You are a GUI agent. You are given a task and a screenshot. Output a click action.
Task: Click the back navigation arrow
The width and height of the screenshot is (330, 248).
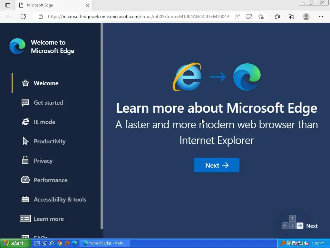point(9,16)
